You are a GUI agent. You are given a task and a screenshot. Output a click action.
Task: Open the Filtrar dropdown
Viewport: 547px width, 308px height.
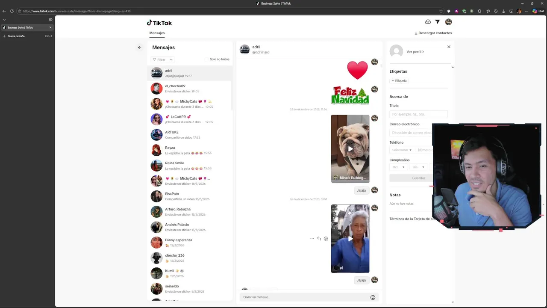(x=163, y=59)
